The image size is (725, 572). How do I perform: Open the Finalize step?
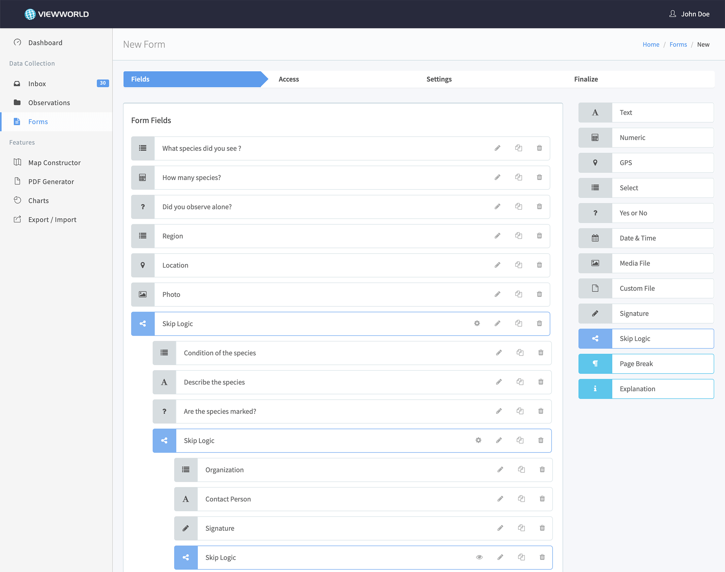[586, 79]
